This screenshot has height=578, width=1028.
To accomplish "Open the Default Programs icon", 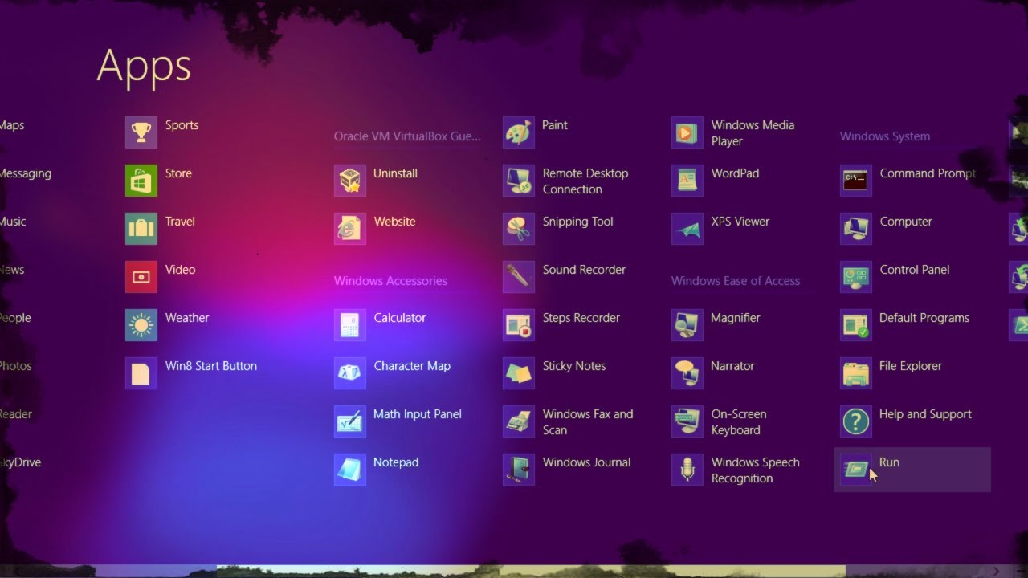I will coord(856,325).
